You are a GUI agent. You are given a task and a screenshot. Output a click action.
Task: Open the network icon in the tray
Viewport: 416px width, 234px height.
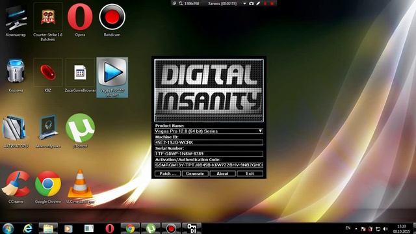tap(378, 229)
